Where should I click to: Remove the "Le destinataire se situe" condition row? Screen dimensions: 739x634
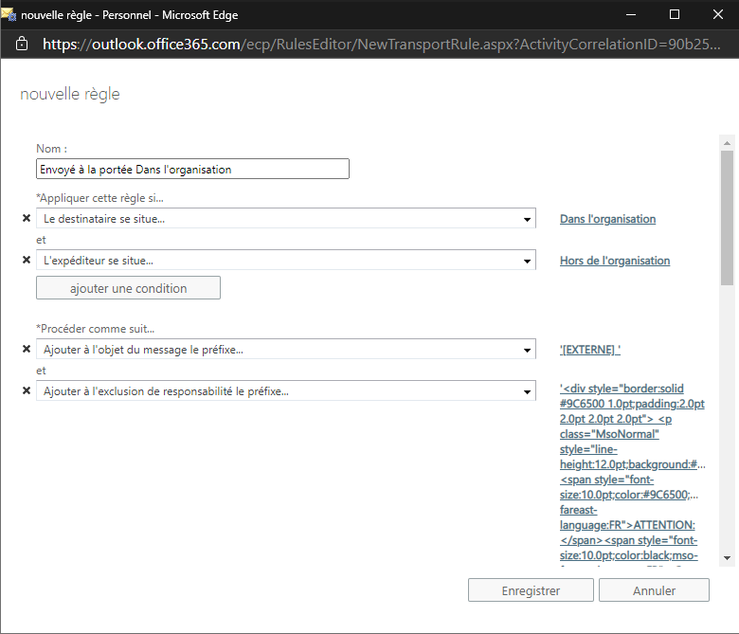pos(27,219)
